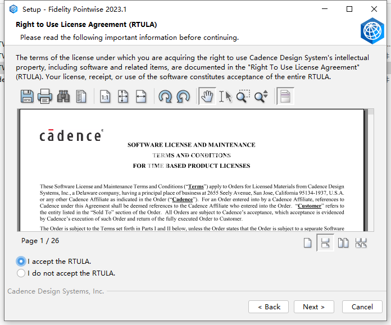
Task: Print the RTULA document
Action: click(45, 97)
